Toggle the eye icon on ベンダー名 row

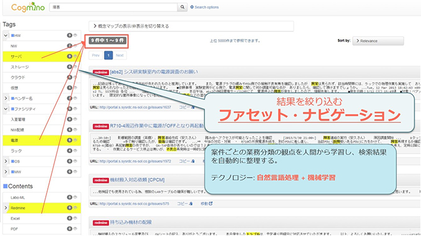[x=76, y=98]
